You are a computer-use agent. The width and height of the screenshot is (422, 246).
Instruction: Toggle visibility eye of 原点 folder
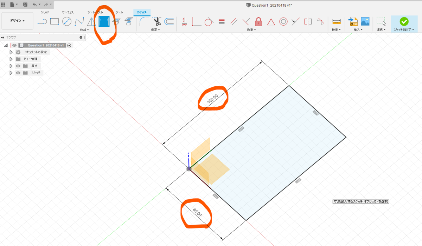click(18, 66)
